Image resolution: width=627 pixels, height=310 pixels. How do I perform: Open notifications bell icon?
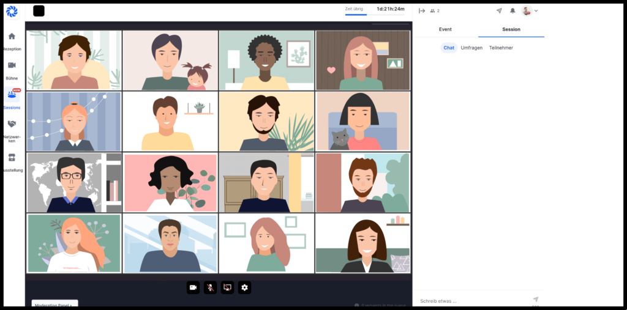click(x=512, y=11)
